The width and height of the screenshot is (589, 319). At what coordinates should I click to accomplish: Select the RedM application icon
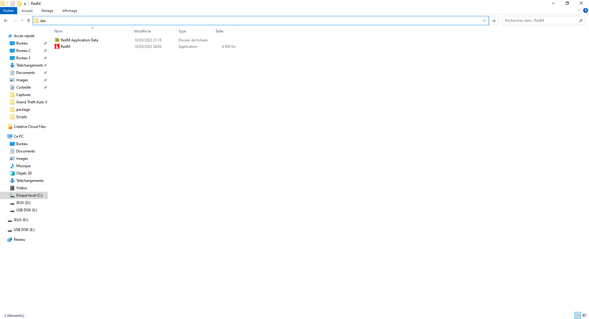point(57,46)
